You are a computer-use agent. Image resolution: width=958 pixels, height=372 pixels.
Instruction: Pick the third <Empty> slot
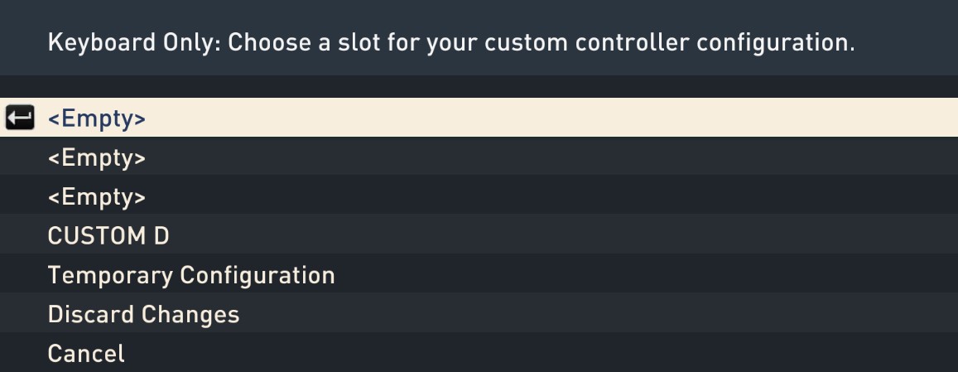[x=479, y=196]
